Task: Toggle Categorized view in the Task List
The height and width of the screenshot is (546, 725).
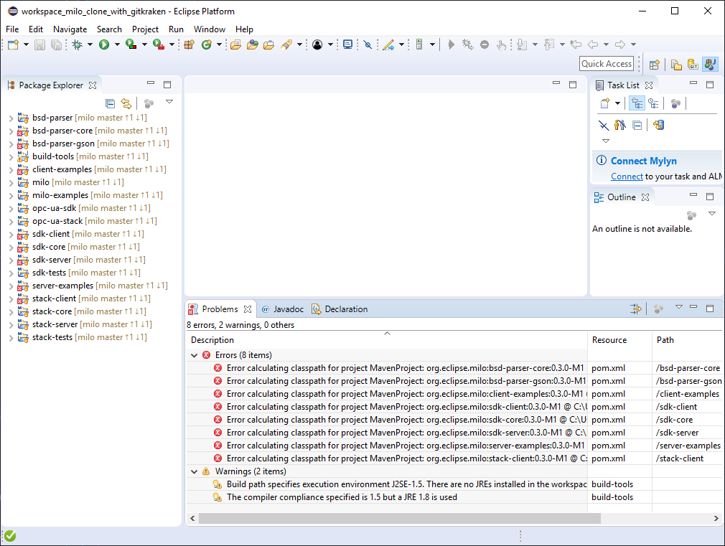Action: click(636, 103)
